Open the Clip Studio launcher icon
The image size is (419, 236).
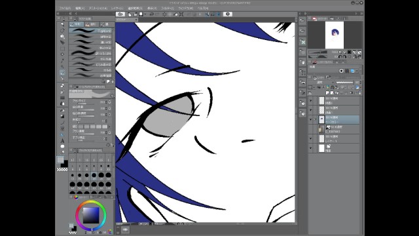click(120, 14)
